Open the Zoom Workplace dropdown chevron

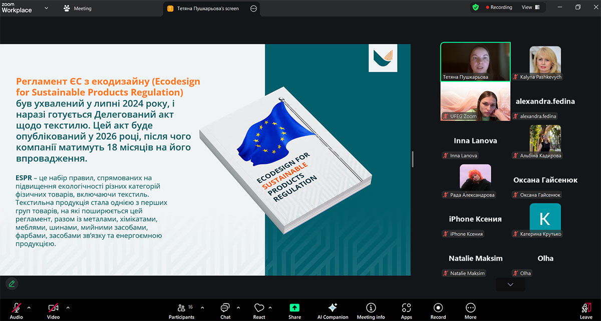[47, 8]
